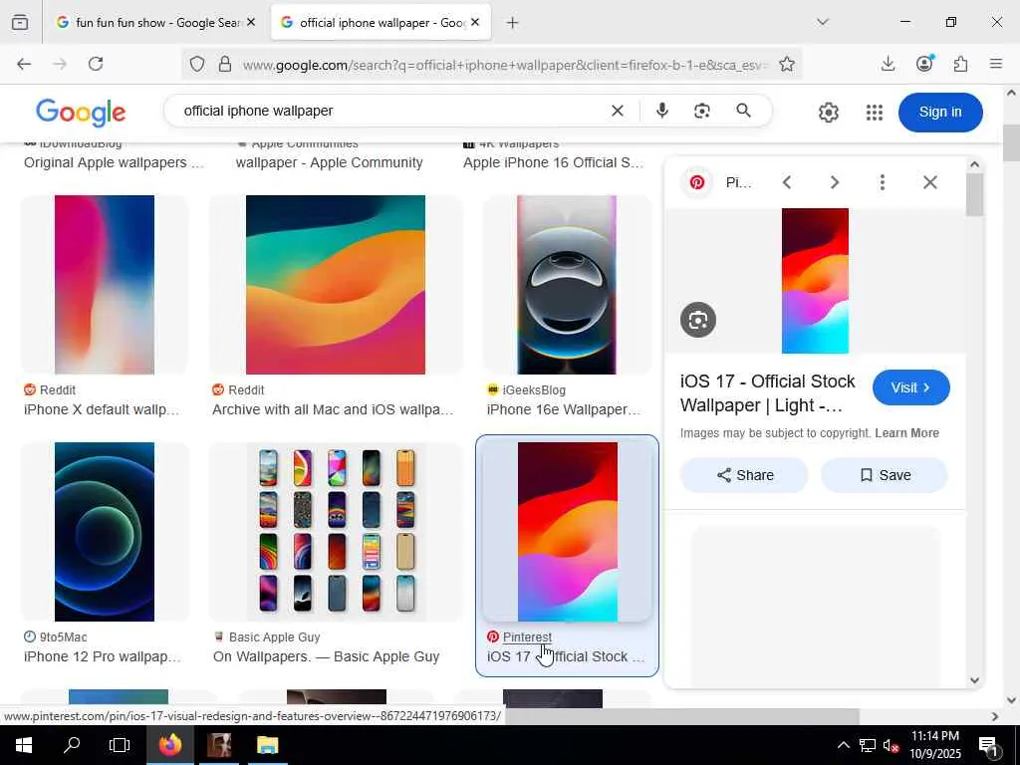Open 'On Wallpapers. — Basic Apple Guy' caption

point(326,657)
